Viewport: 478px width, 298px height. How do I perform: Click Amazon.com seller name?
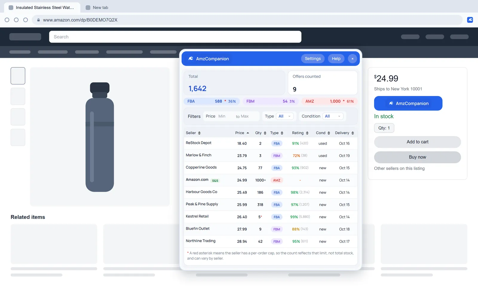pyautogui.click(x=197, y=179)
